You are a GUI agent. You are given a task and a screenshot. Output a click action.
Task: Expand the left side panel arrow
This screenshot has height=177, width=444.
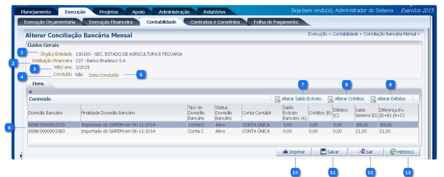click(x=21, y=156)
